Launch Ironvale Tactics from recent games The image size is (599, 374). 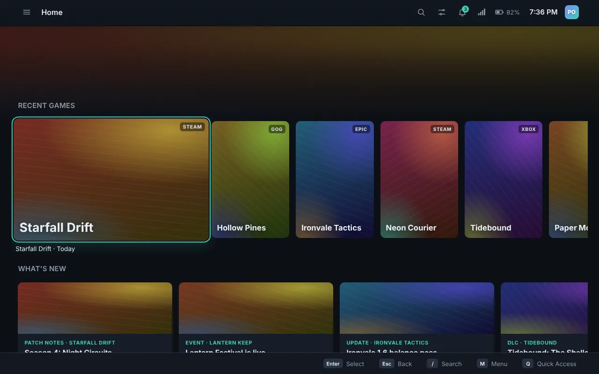pyautogui.click(x=335, y=180)
